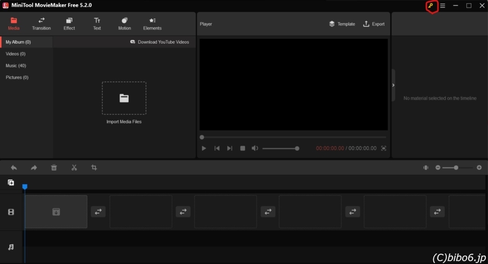488x264 pixels.
Task: Play the video preview
Action: click(204, 148)
